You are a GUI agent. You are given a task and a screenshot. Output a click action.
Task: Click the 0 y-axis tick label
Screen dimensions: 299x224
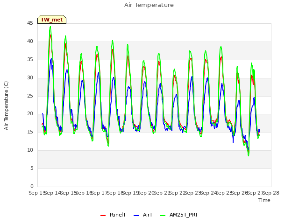coord(32,186)
